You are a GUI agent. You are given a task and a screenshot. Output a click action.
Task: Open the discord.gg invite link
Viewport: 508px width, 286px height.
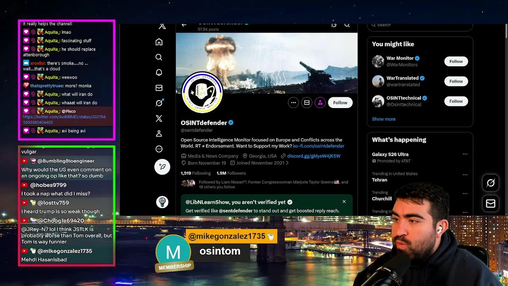tap(314, 156)
